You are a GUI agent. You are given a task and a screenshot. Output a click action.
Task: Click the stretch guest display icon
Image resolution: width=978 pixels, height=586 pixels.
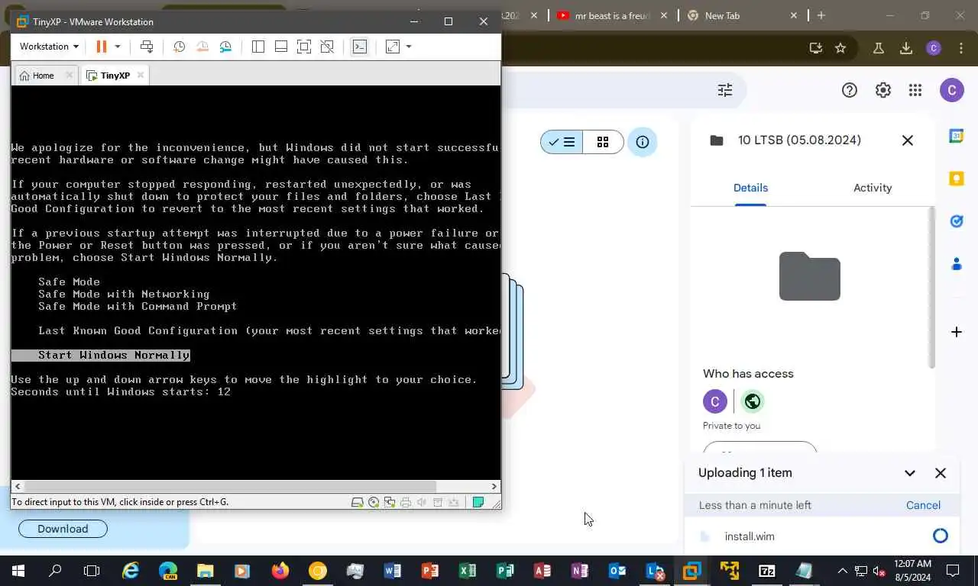[x=393, y=47]
